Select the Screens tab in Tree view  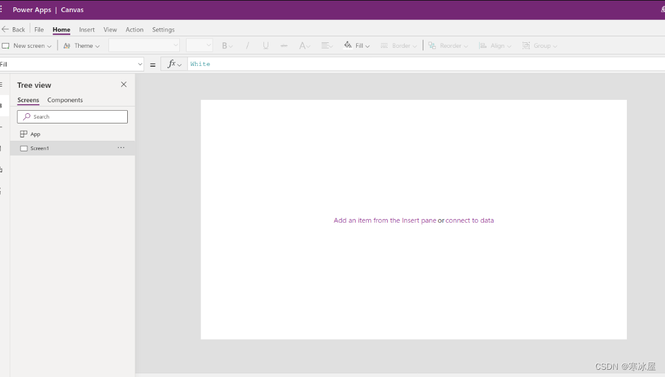[28, 100]
